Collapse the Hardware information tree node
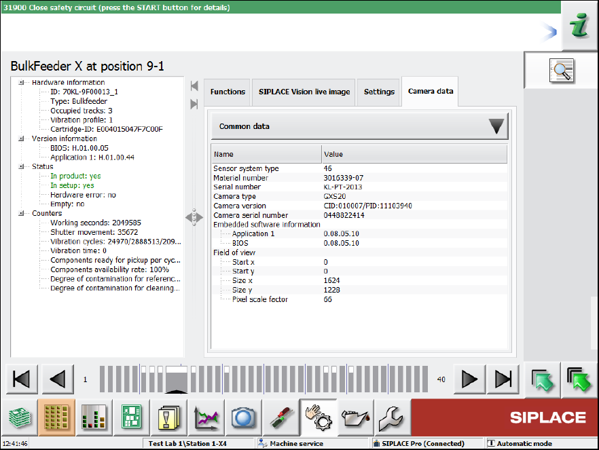Screen dimensions: 599x450 22,83
